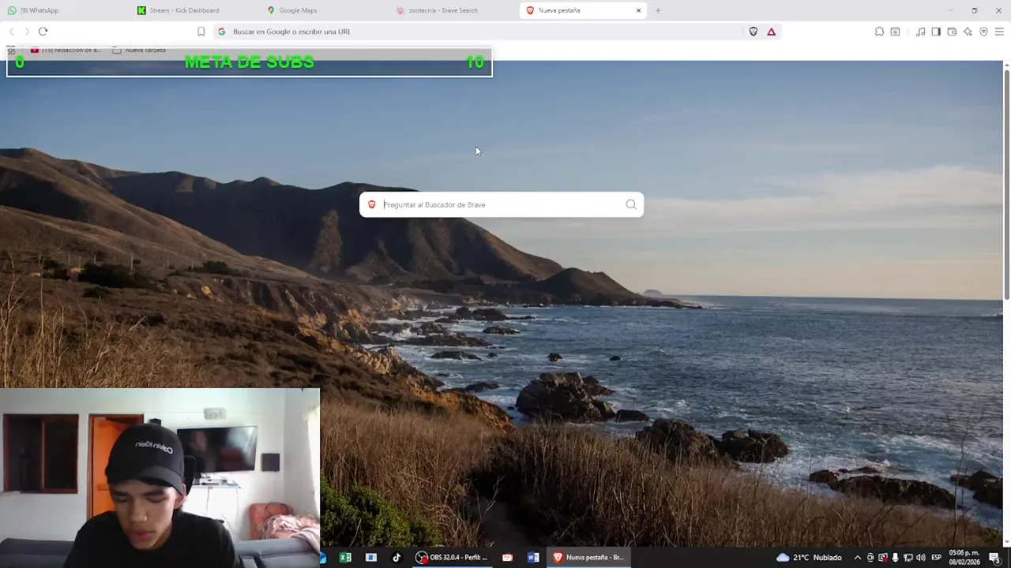Toggle the browser sidebar panel

pyautogui.click(x=936, y=32)
